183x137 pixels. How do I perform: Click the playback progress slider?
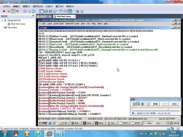(155, 109)
